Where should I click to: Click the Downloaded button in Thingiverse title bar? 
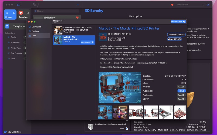pyautogui.click(x=178, y=22)
